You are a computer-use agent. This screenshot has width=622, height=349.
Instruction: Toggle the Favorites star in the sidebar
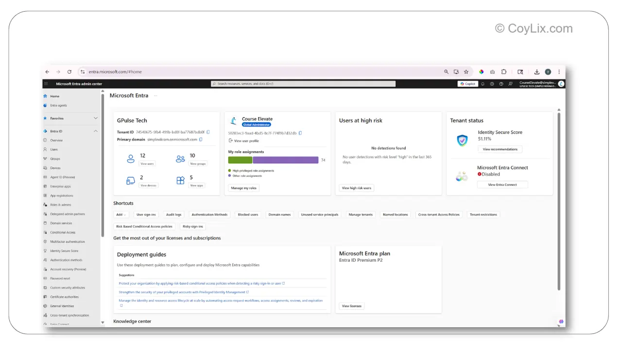click(45, 118)
